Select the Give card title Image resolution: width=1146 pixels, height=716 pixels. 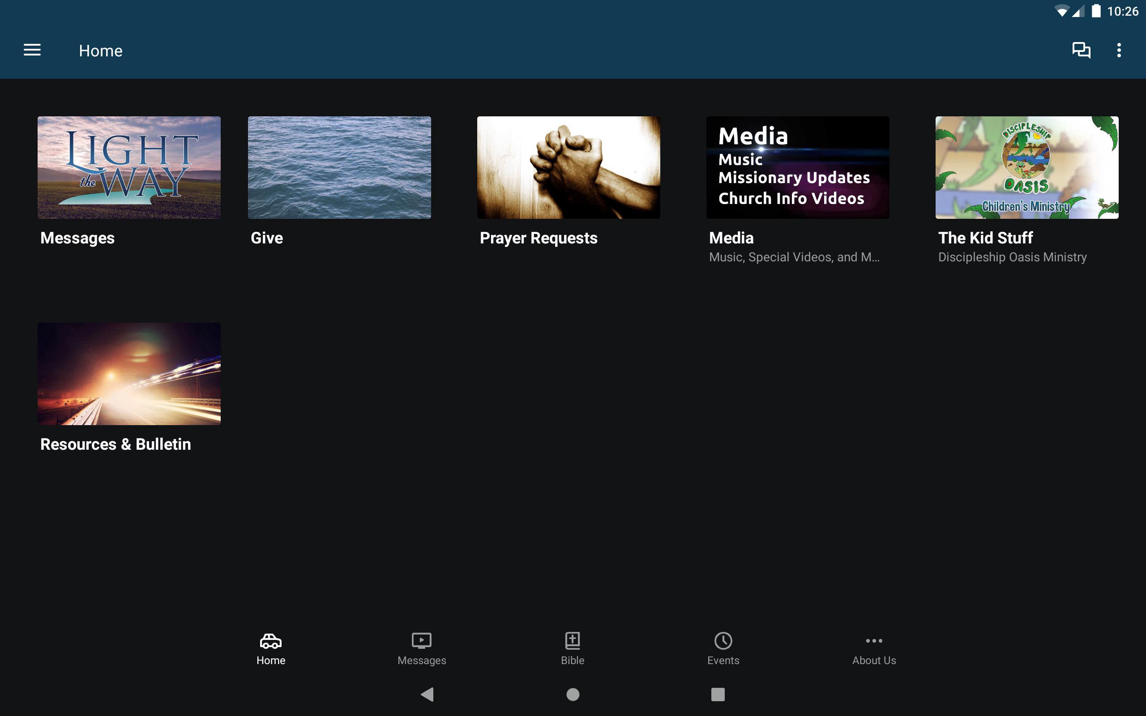click(267, 238)
